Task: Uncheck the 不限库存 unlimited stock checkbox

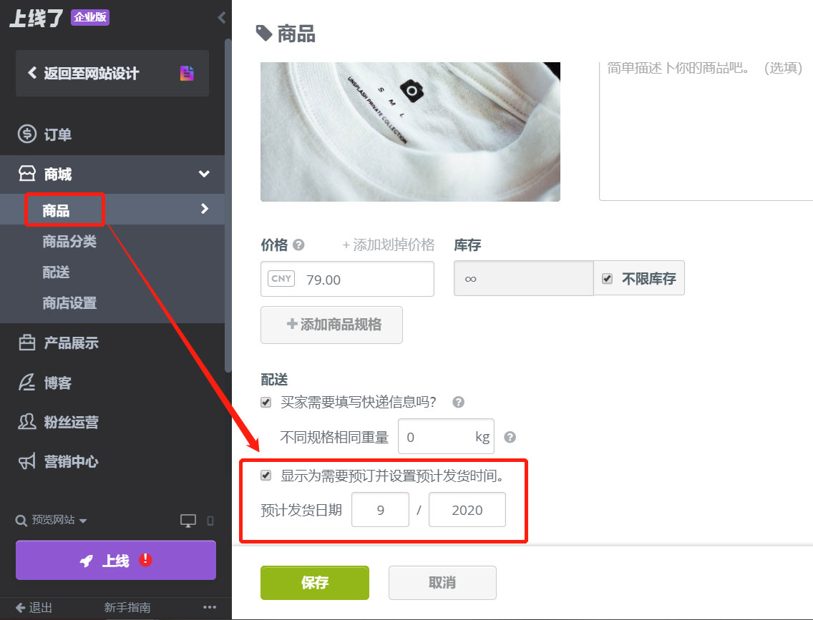Action: point(608,278)
